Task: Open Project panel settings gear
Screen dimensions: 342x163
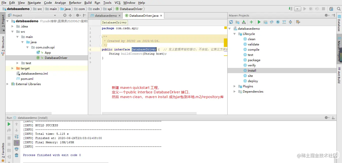Action: 78,15
